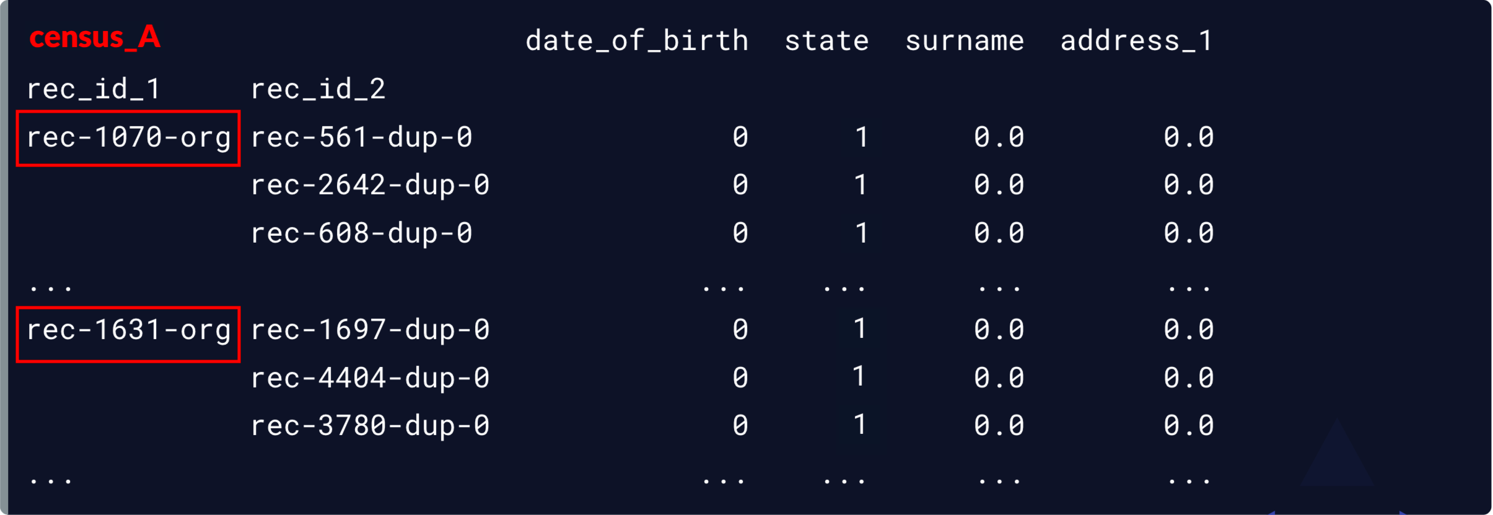Viewport: 1493px width, 515px height.
Task: Select the rec-2642-dup-0 row label
Action: pos(370,186)
